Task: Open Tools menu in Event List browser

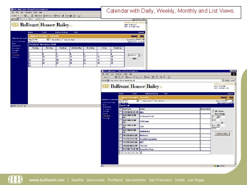Action: click(x=126, y=74)
